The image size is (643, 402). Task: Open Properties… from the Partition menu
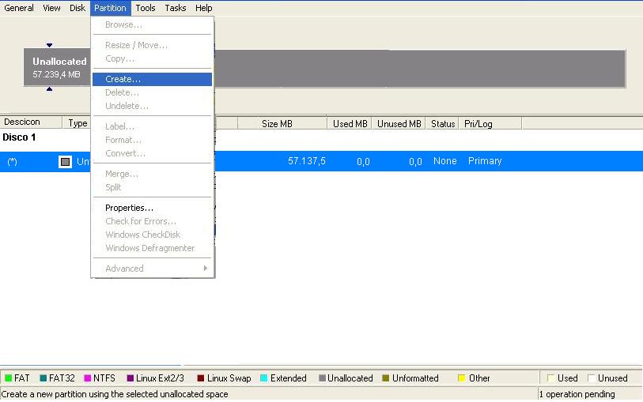point(129,208)
